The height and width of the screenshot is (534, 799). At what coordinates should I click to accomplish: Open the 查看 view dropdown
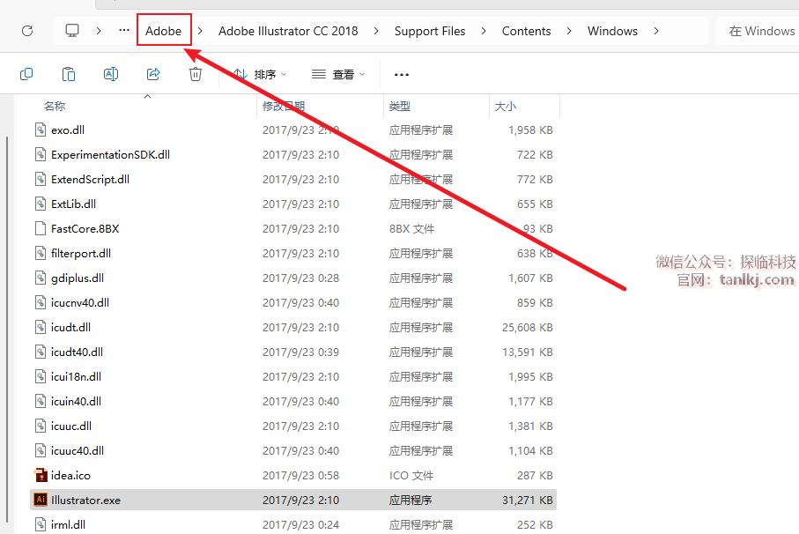coord(338,74)
